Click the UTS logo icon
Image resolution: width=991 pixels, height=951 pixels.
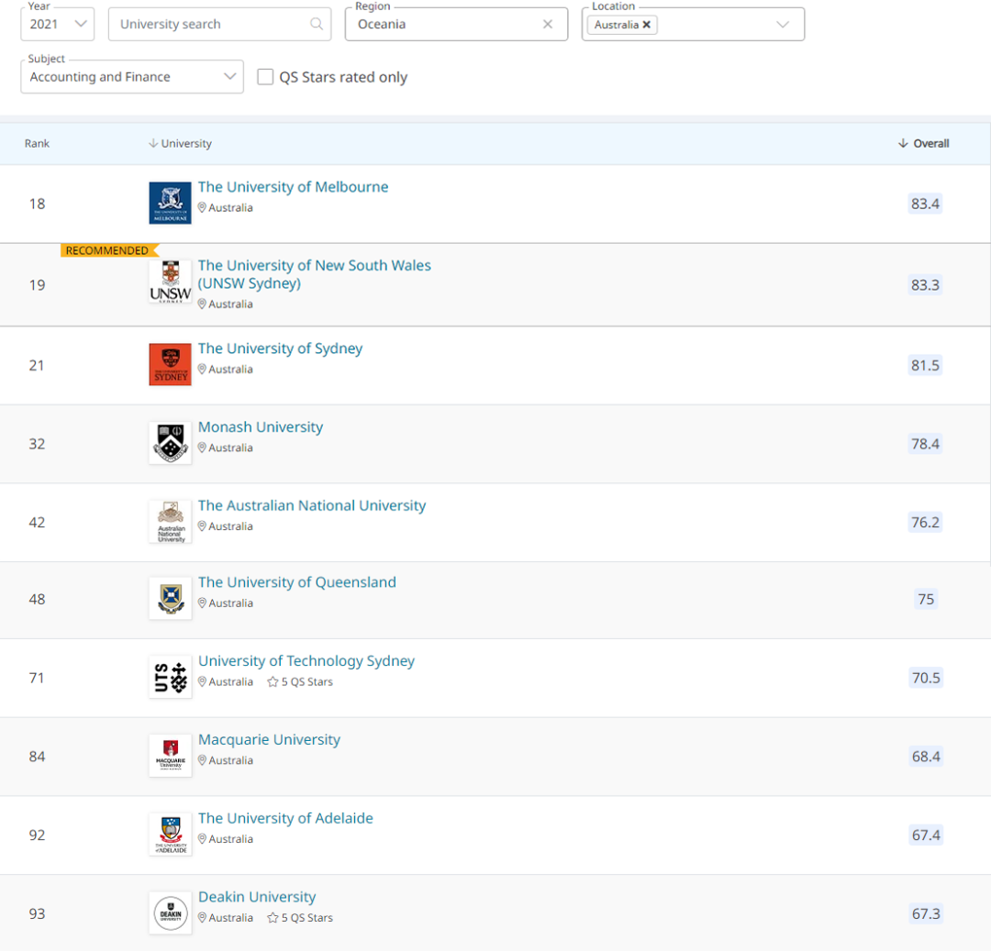pos(170,677)
